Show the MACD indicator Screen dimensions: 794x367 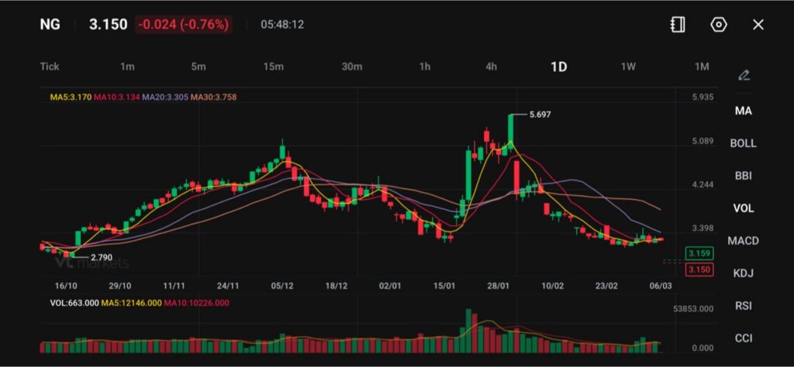[x=743, y=241]
